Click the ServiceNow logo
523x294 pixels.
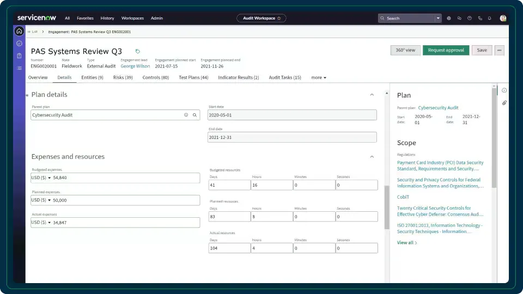click(x=37, y=18)
